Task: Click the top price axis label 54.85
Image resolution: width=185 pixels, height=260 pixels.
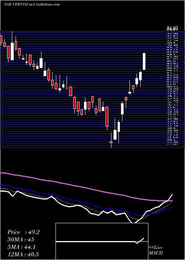Action: (172, 29)
